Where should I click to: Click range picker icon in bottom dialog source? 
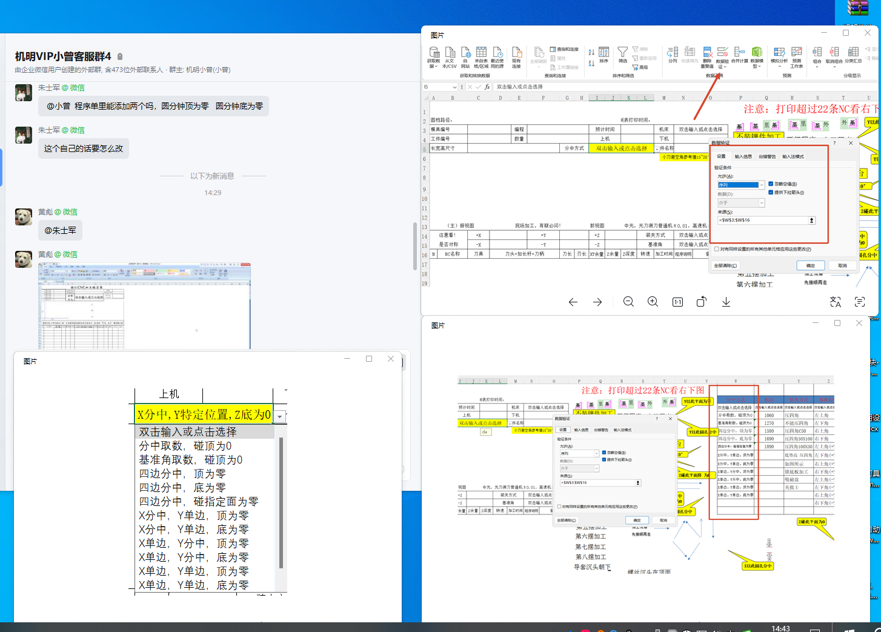coord(637,482)
